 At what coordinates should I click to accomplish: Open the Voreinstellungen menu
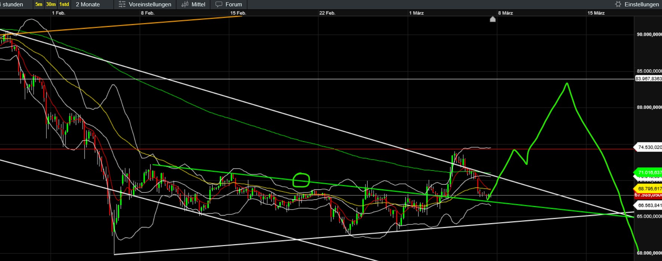coord(150,4)
